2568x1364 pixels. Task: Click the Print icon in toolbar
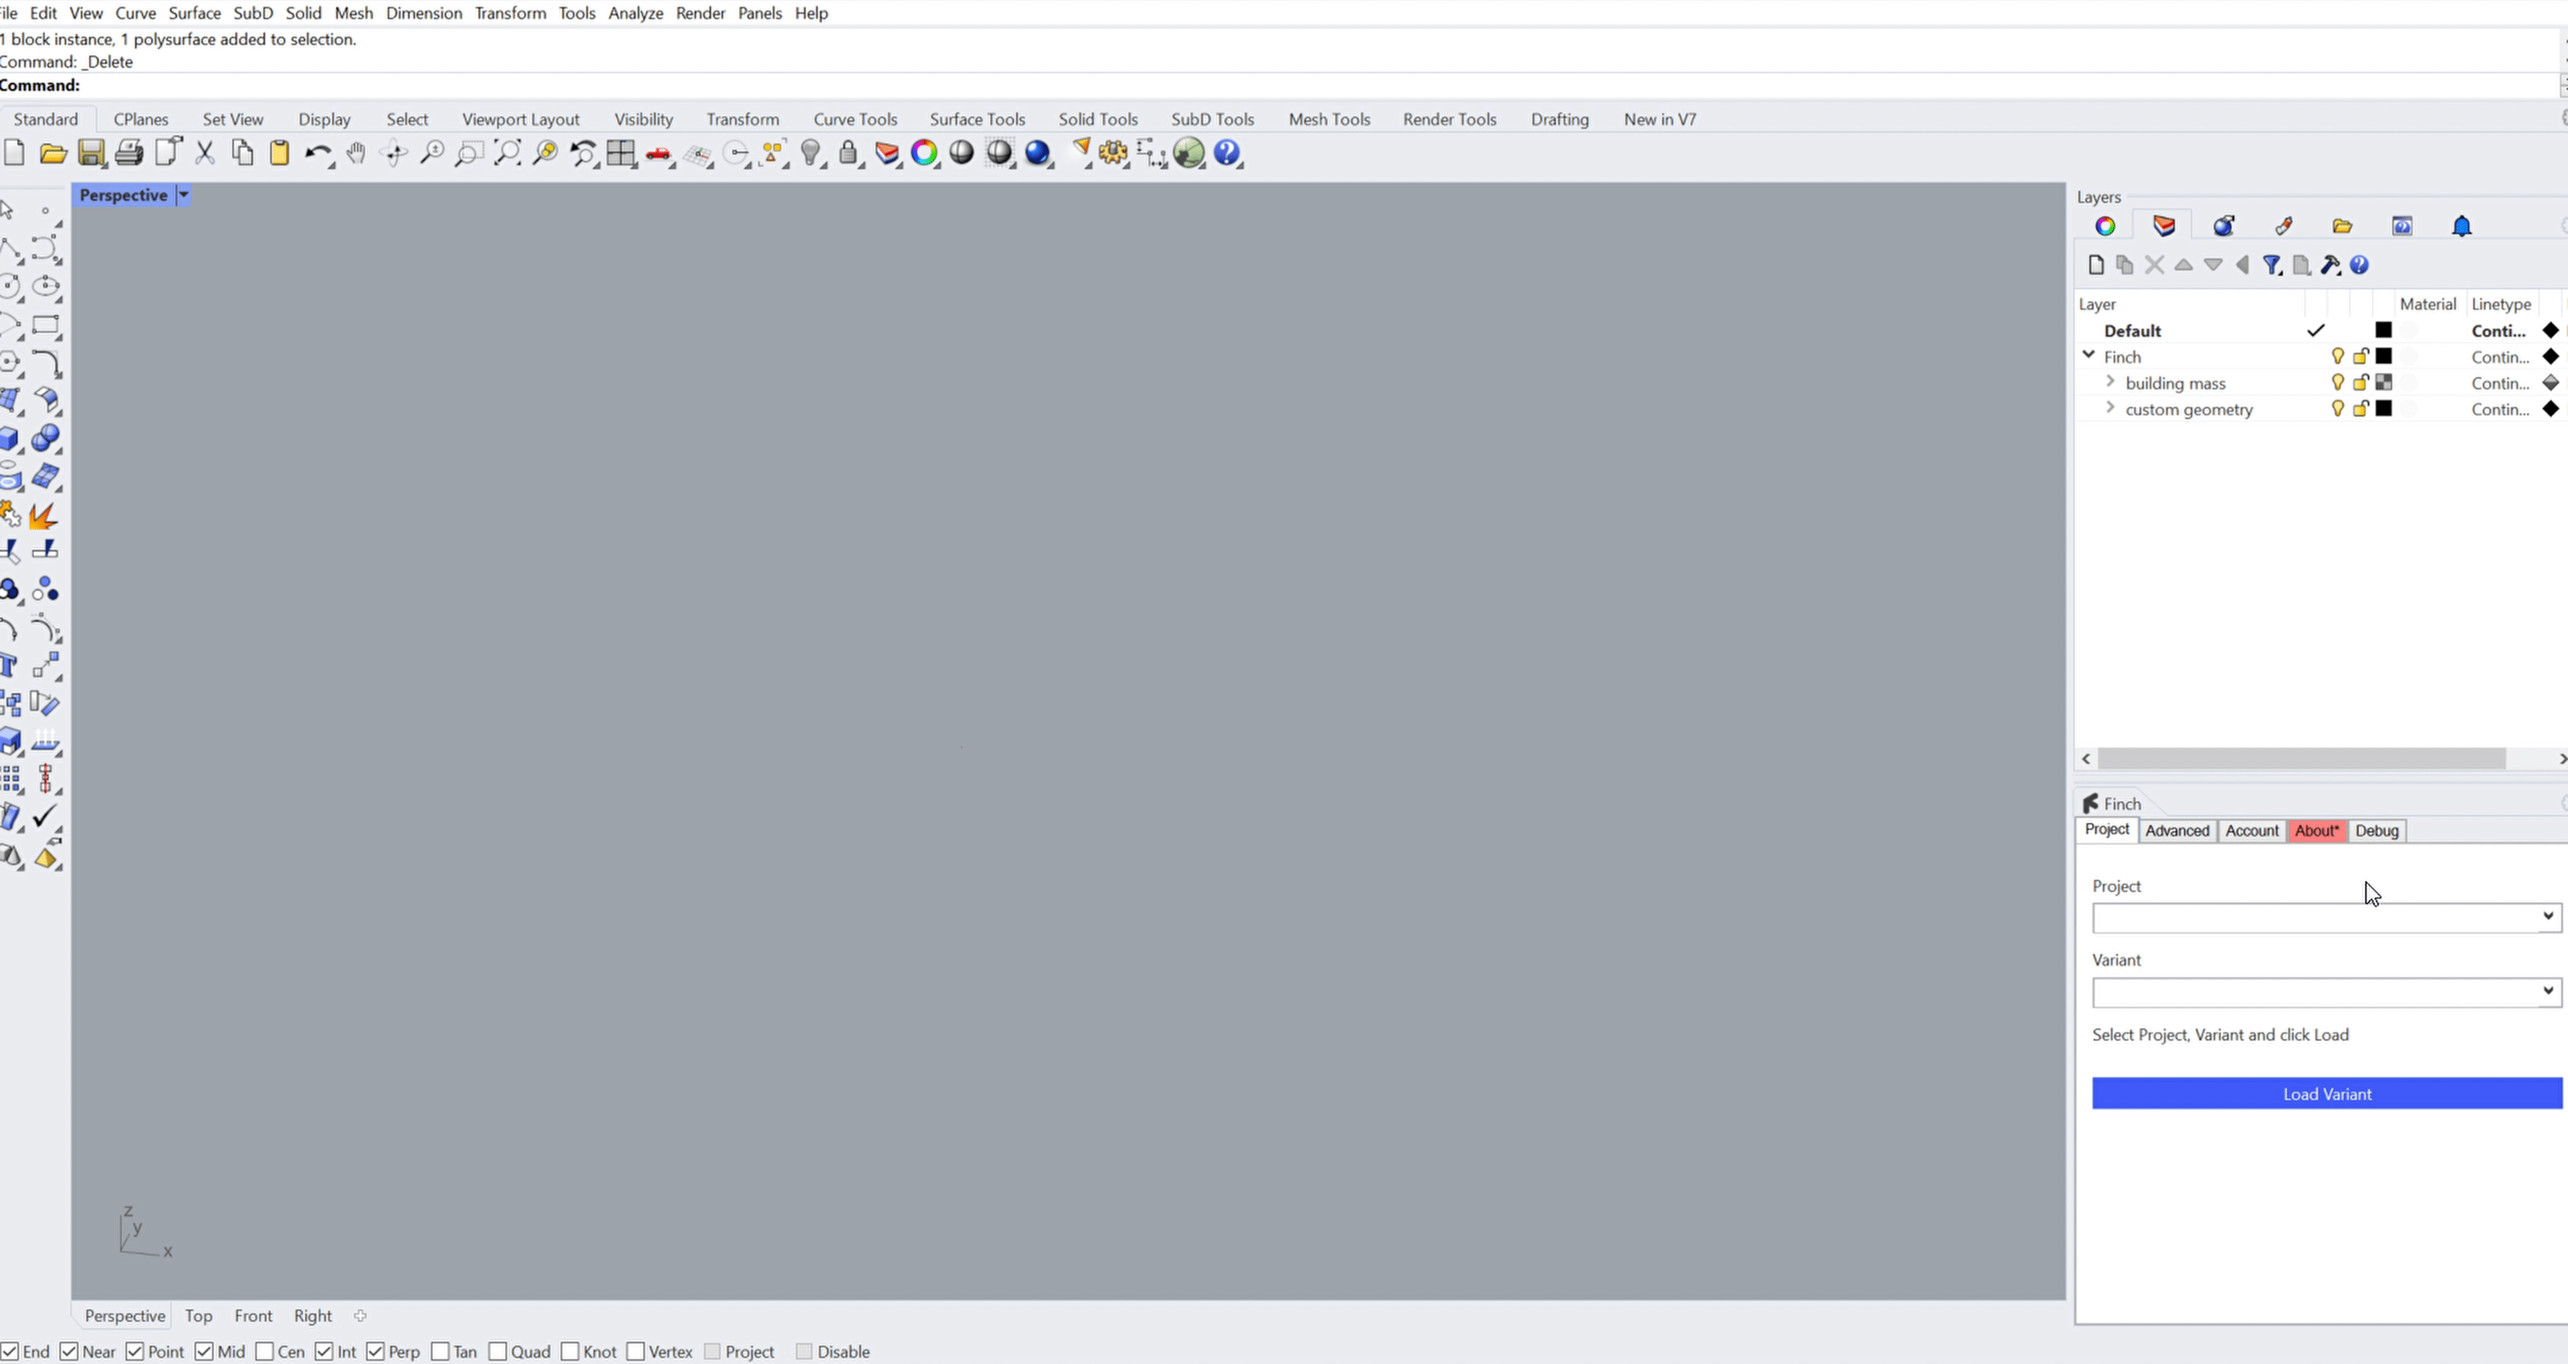(128, 154)
